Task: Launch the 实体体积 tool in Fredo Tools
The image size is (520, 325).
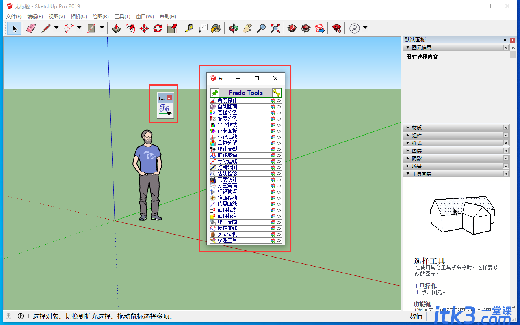Action: (x=227, y=235)
